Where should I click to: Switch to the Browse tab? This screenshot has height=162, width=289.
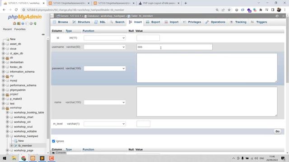tap(61, 22)
